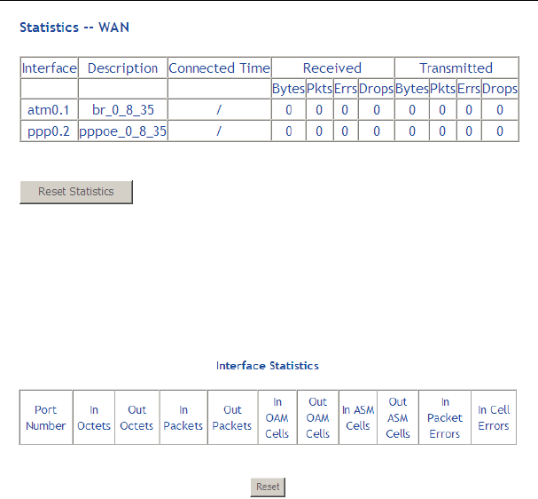Click the In ASM Cells column header
The image size is (538, 499).
click(358, 417)
